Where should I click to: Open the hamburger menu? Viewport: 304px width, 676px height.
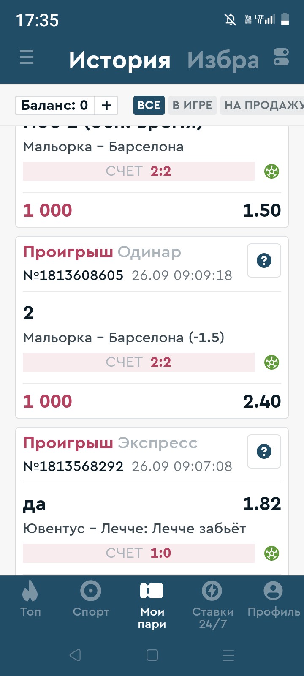click(x=27, y=57)
